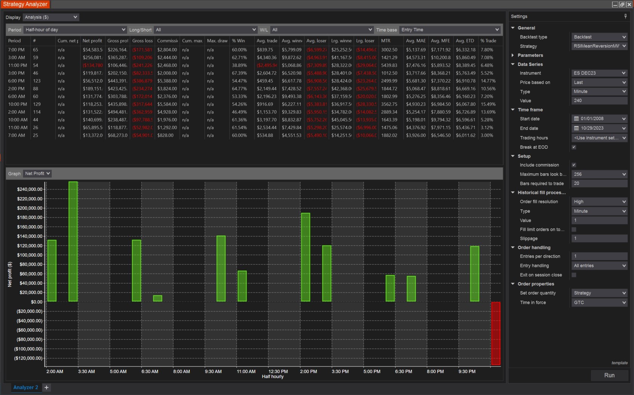Select the 11:00 PM row in the results table
The height and width of the screenshot is (395, 634).
click(254, 66)
